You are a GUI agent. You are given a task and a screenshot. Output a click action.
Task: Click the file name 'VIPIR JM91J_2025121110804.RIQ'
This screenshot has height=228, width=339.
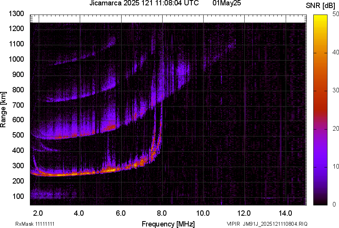[x=267, y=224]
